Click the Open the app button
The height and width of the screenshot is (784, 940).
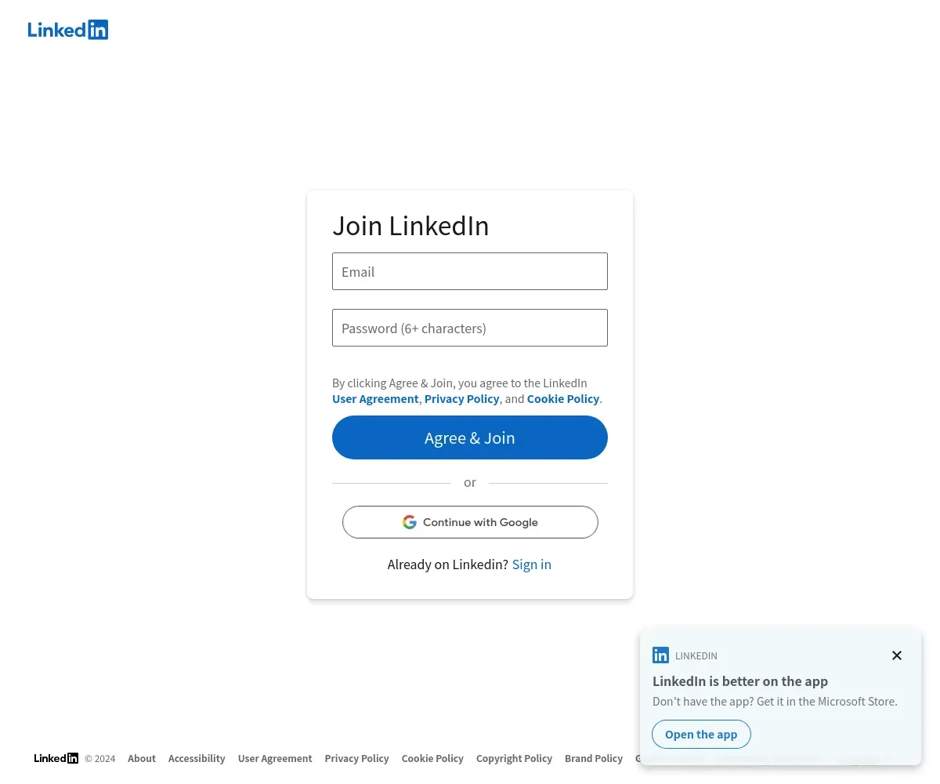click(701, 735)
